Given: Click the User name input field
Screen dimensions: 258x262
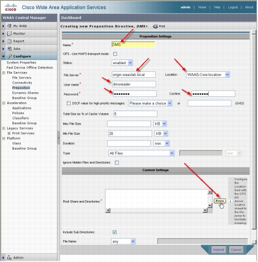Looking at the screenshot, I should [134, 84].
